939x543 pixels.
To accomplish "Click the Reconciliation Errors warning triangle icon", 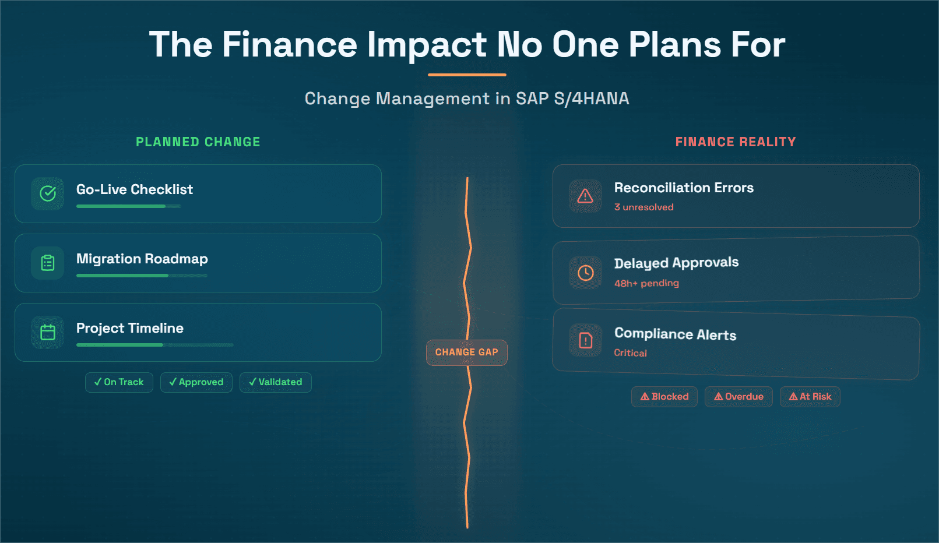I will [x=585, y=196].
